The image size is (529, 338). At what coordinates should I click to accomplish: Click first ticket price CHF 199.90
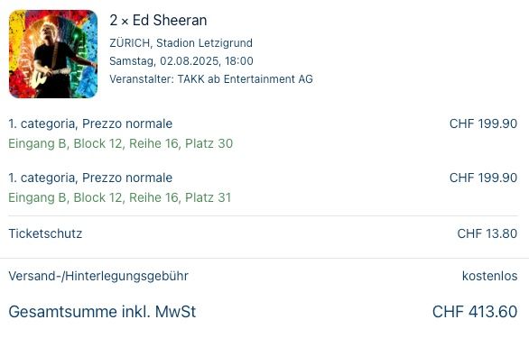(483, 123)
